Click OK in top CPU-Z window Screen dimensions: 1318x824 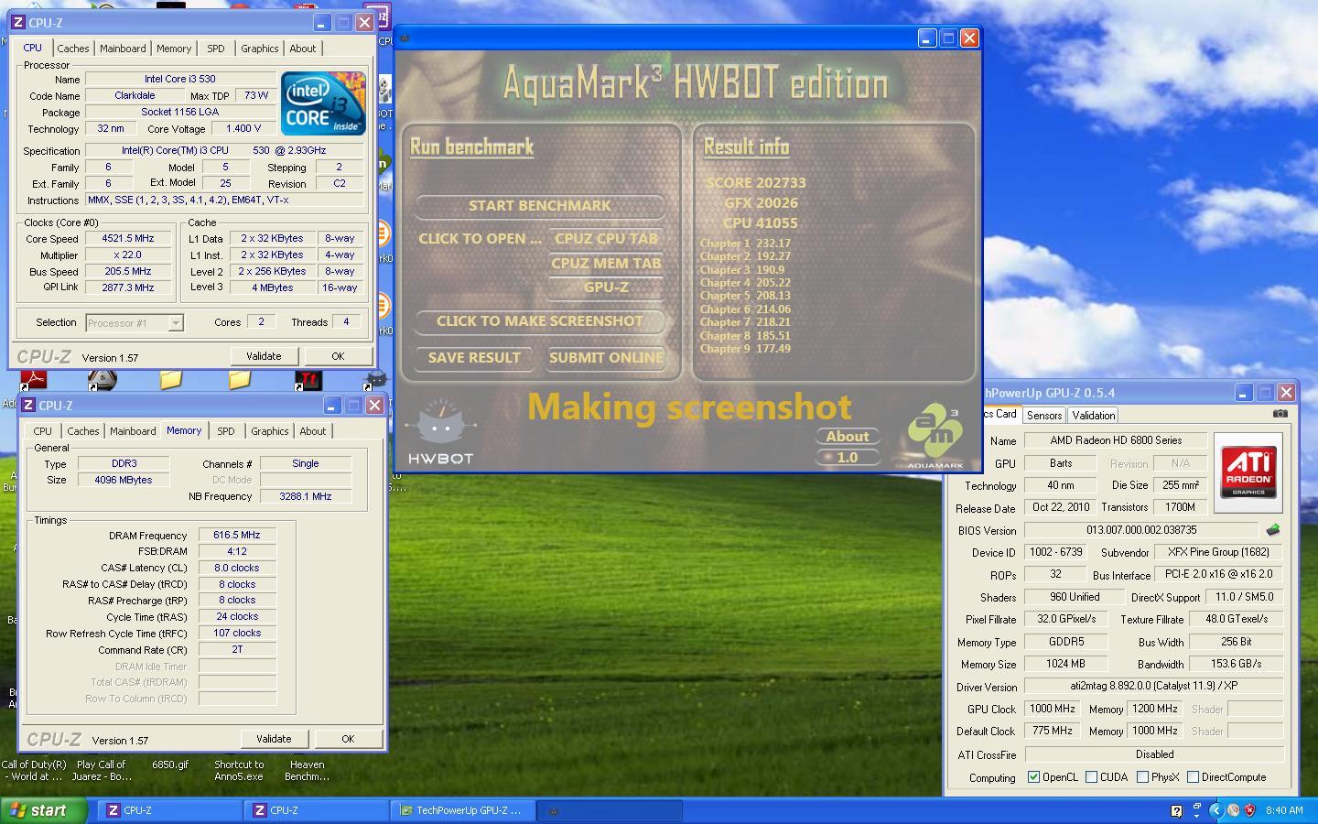[x=338, y=356]
